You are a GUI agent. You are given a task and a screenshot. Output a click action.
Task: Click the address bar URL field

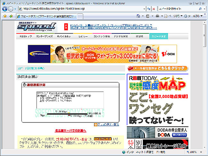click(81, 9)
